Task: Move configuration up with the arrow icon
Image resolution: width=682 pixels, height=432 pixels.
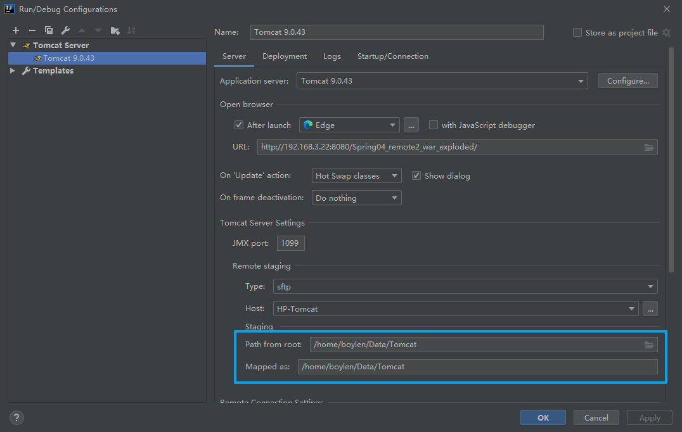Action: pyautogui.click(x=82, y=30)
